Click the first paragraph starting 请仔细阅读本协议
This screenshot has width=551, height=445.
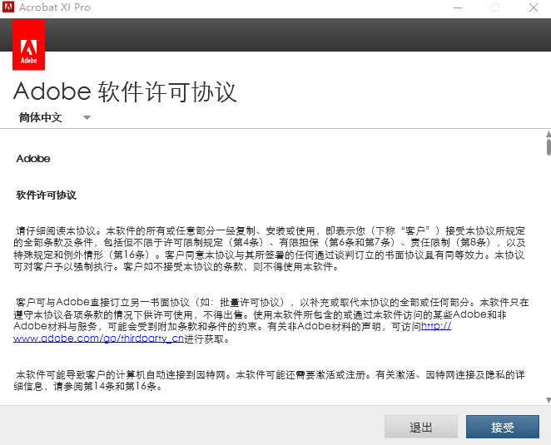coord(270,249)
